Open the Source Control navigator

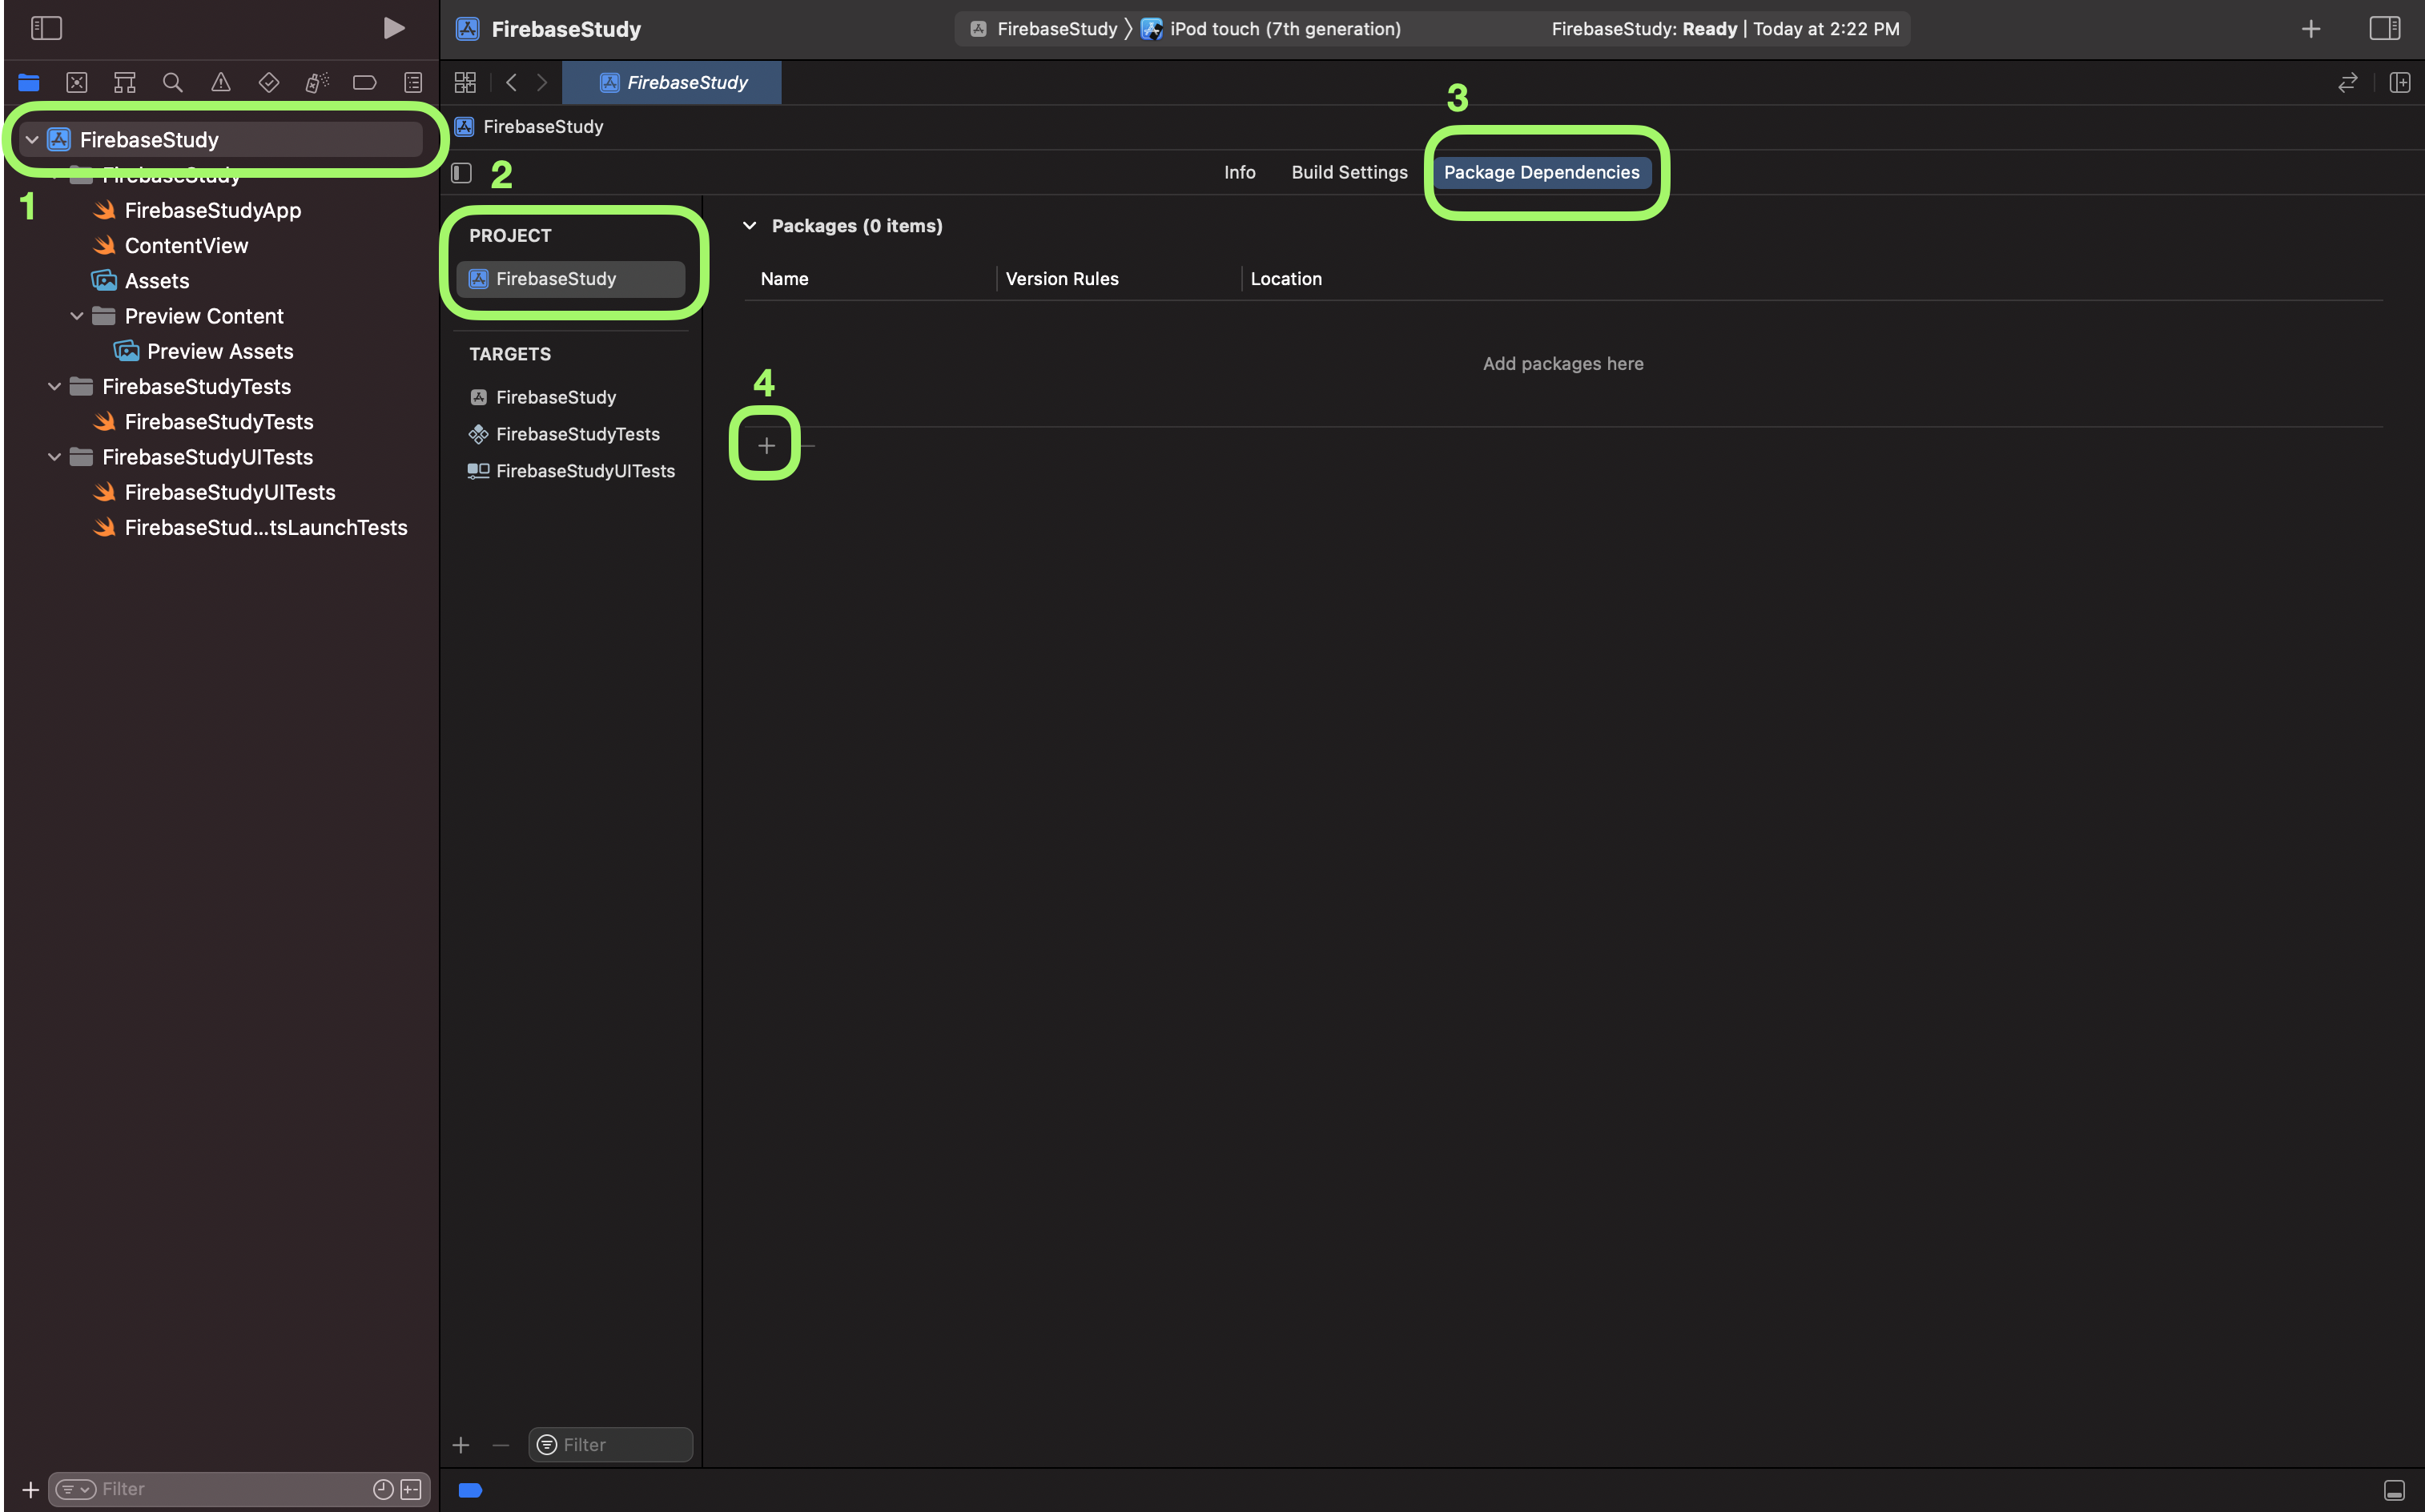[x=77, y=82]
